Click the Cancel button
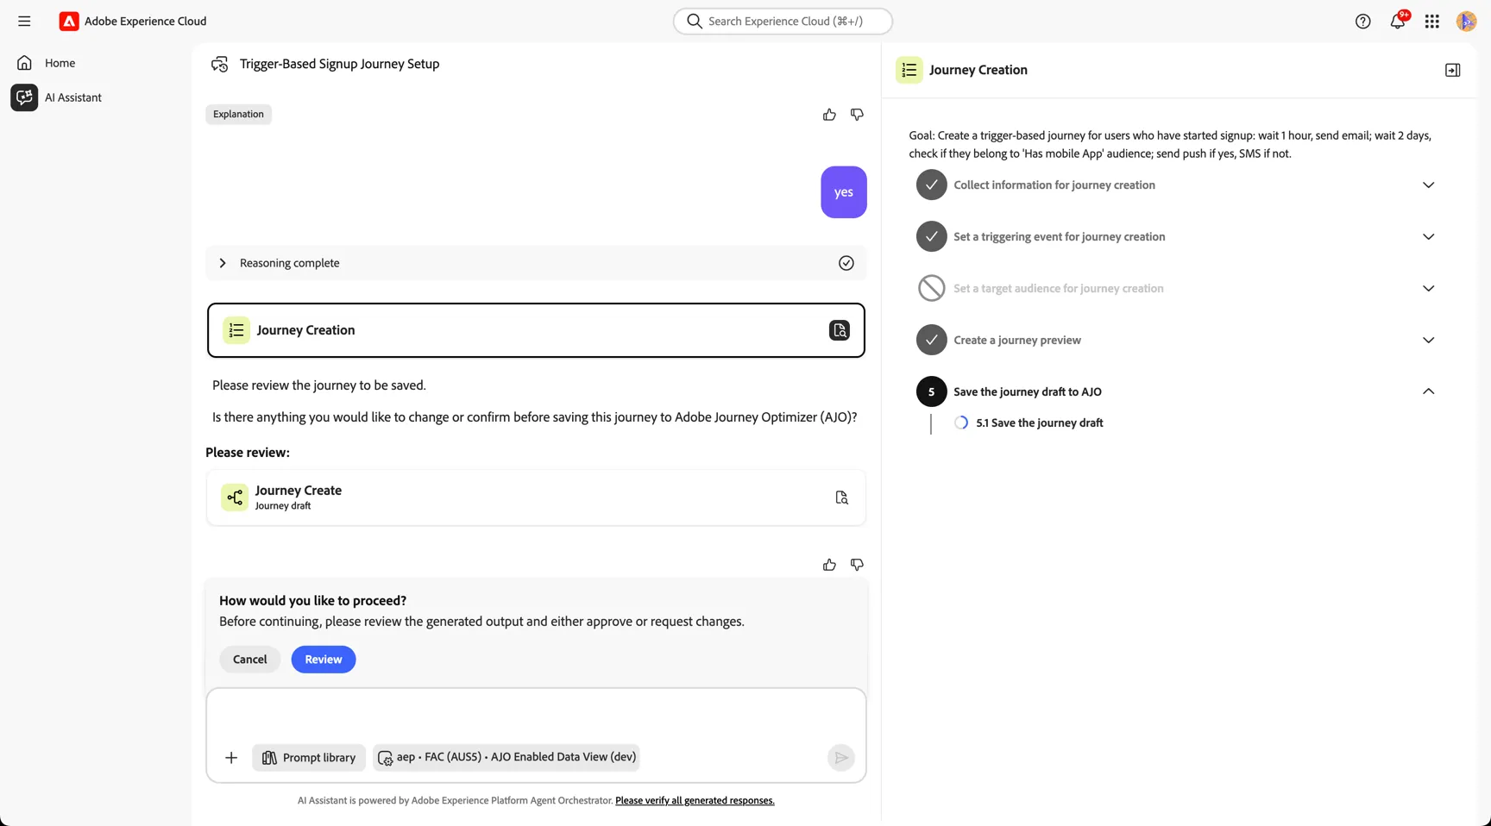Screen dimensions: 1491x826 click(250, 660)
